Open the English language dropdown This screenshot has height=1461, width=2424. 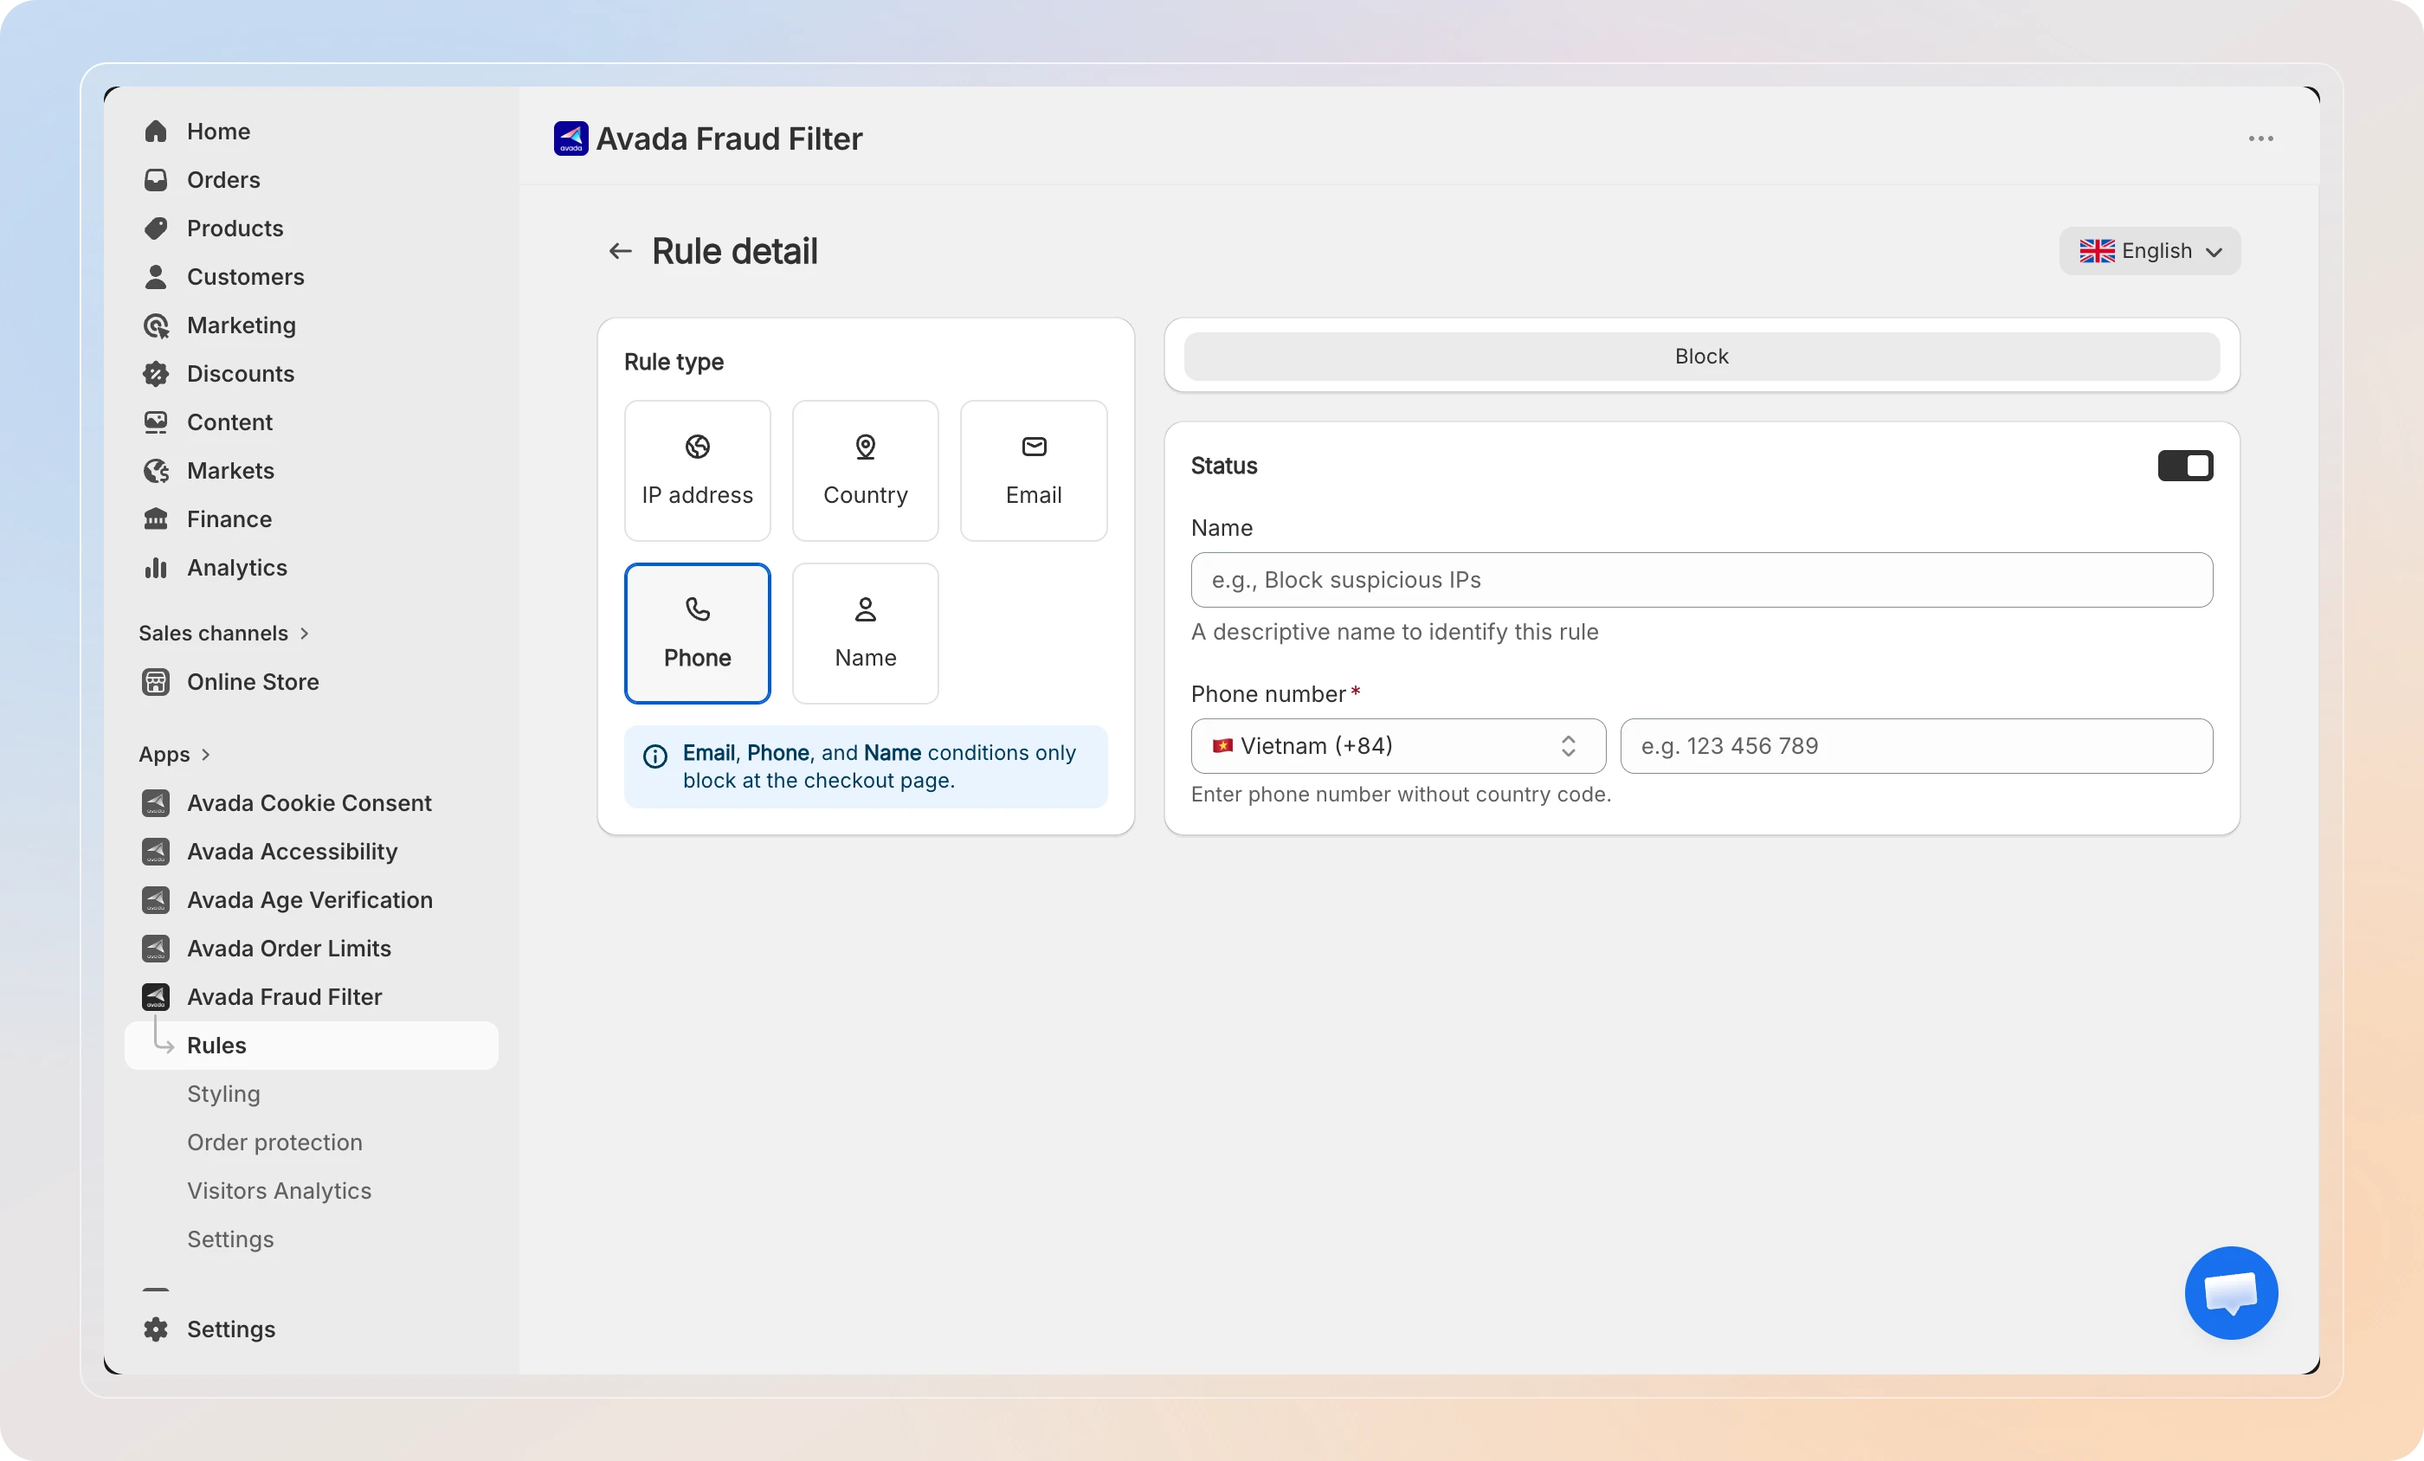click(x=2150, y=251)
